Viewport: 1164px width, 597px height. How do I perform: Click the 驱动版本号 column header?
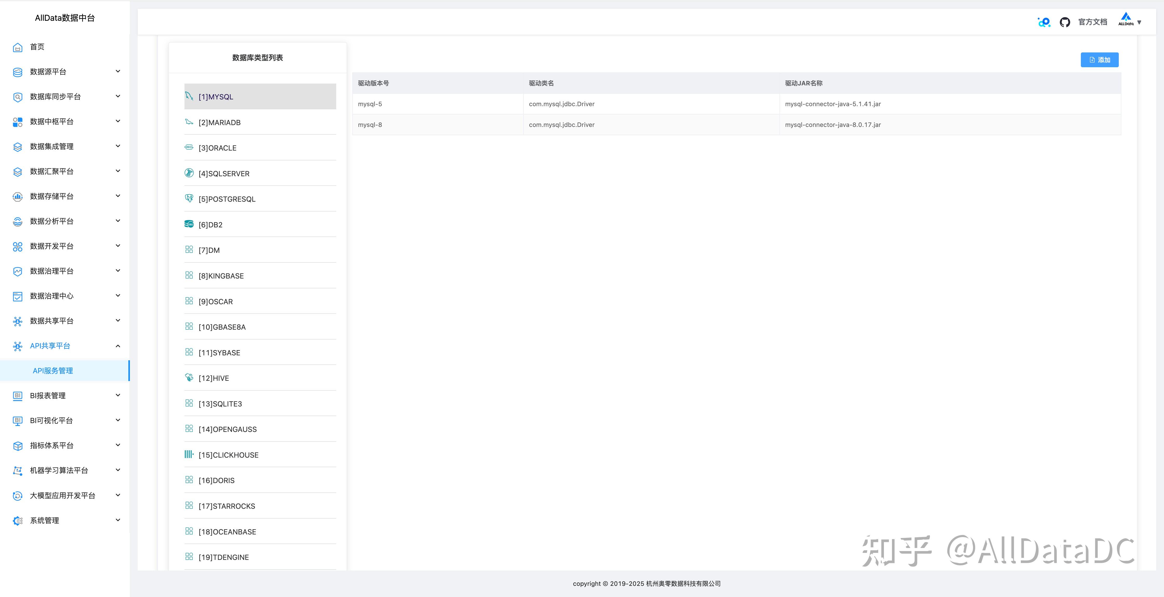pos(438,83)
